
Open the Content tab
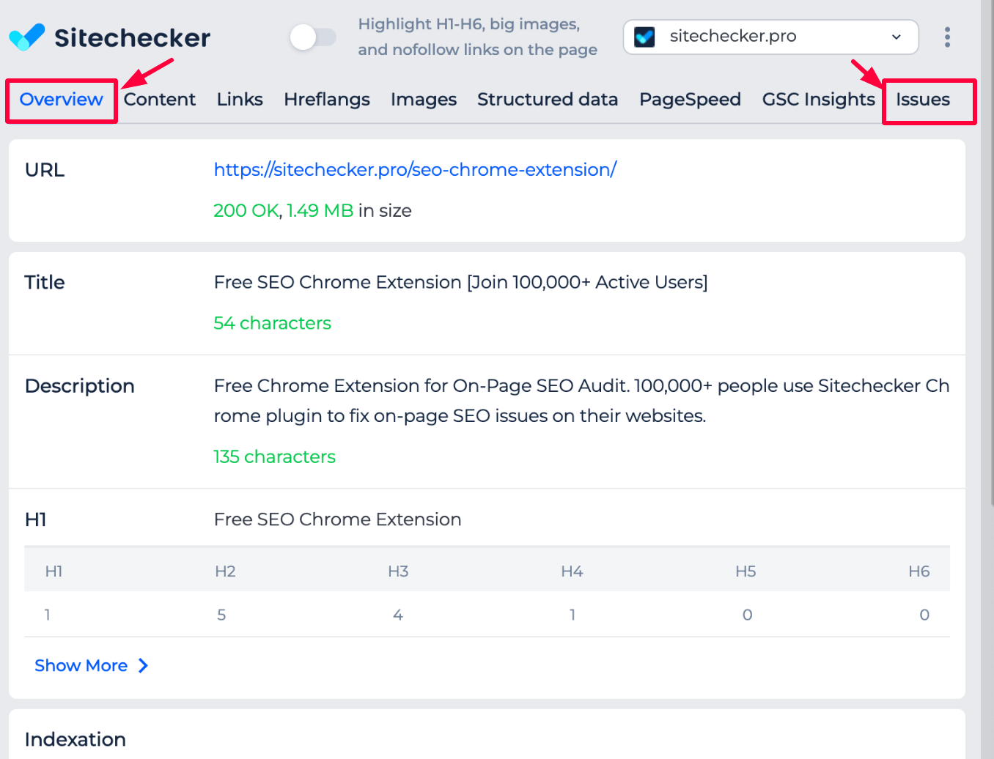(x=159, y=100)
